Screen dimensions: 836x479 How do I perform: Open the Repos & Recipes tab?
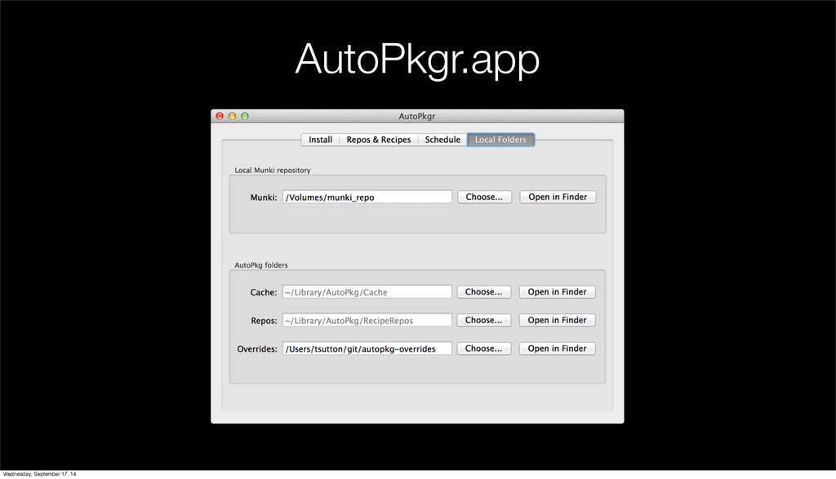(x=379, y=140)
